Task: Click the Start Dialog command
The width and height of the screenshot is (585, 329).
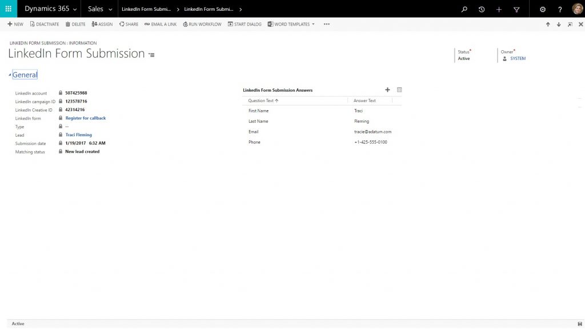Action: tap(245, 24)
